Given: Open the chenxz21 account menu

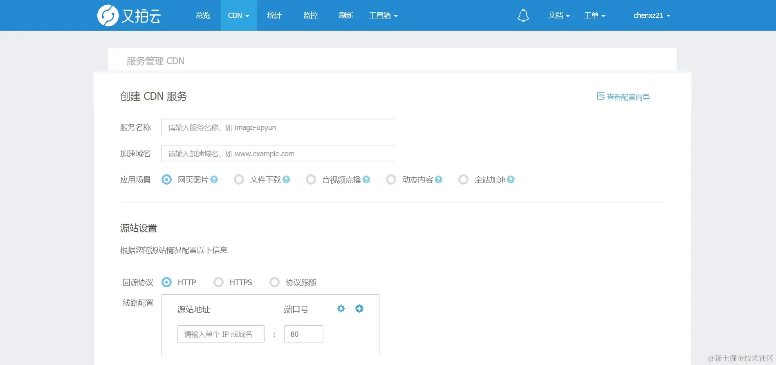Looking at the screenshot, I should coord(652,16).
